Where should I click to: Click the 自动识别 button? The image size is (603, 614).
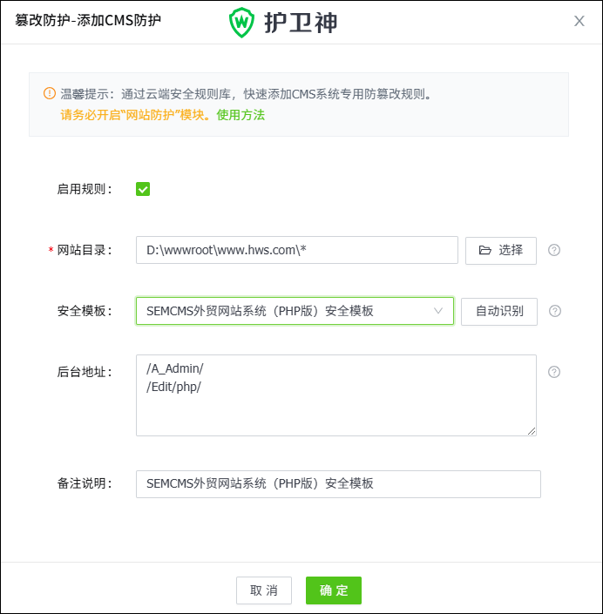pyautogui.click(x=499, y=311)
